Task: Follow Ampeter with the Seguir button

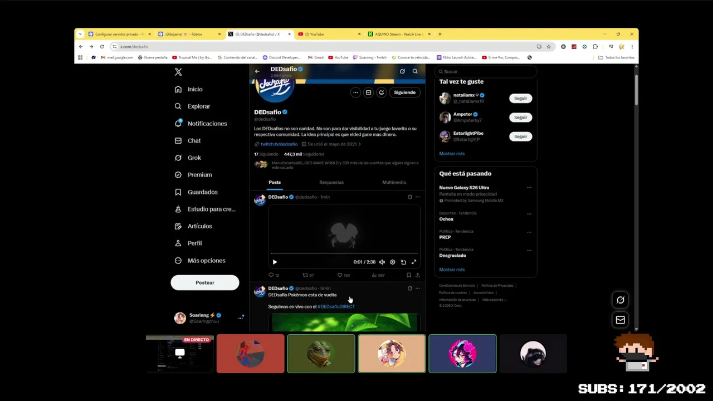Action: click(520, 118)
